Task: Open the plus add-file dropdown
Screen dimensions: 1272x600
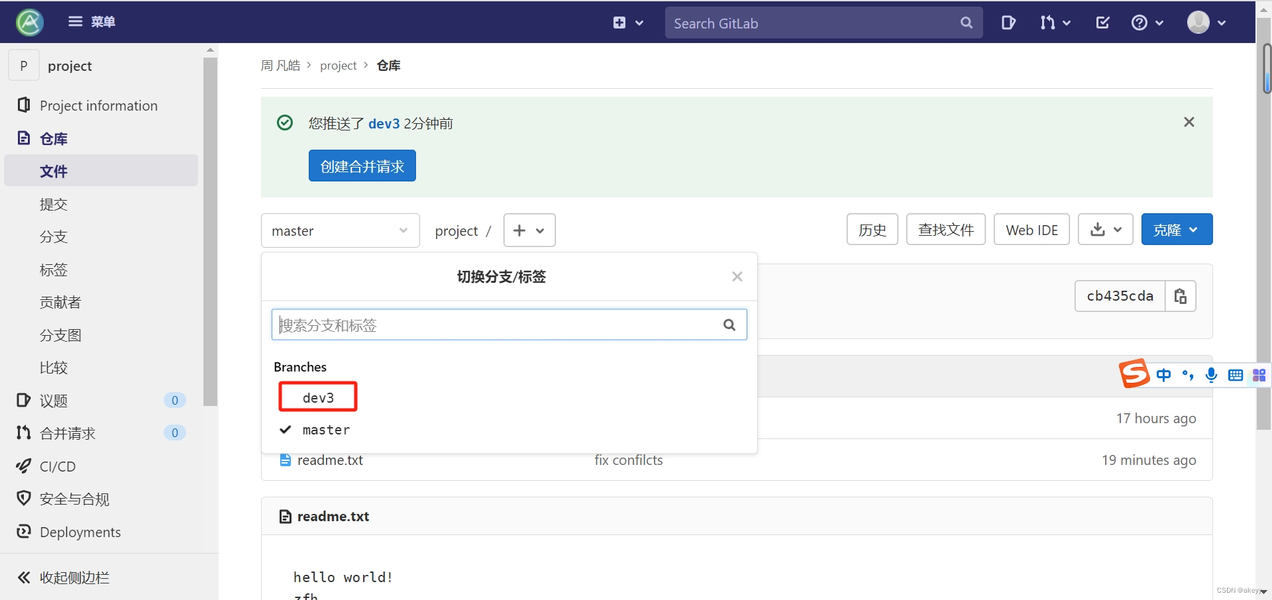Action: click(x=528, y=230)
